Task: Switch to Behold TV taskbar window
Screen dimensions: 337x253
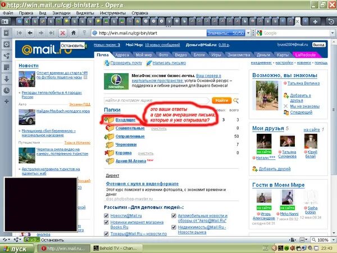Action: pyautogui.click(x=116, y=249)
